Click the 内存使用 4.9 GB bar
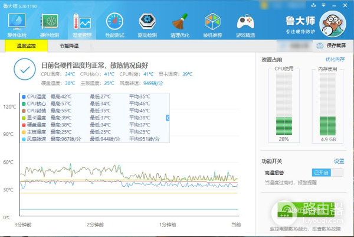This screenshot has width=354, height=237. 327,103
